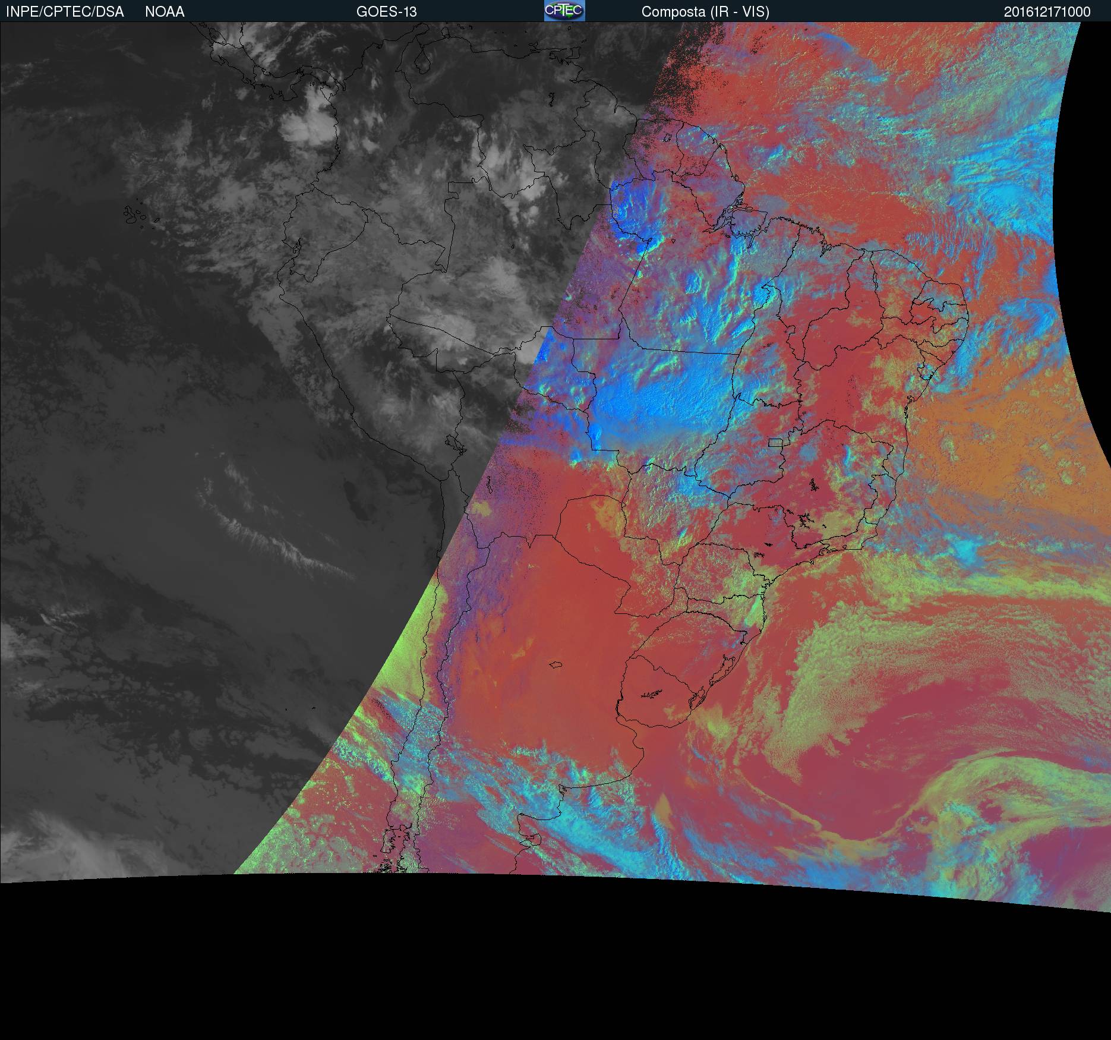Click the Composta (IR - VIS) title

[705, 12]
